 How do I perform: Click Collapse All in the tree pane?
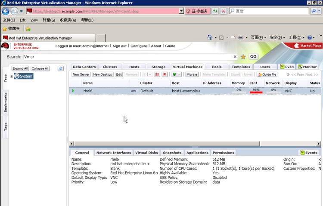(40, 68)
